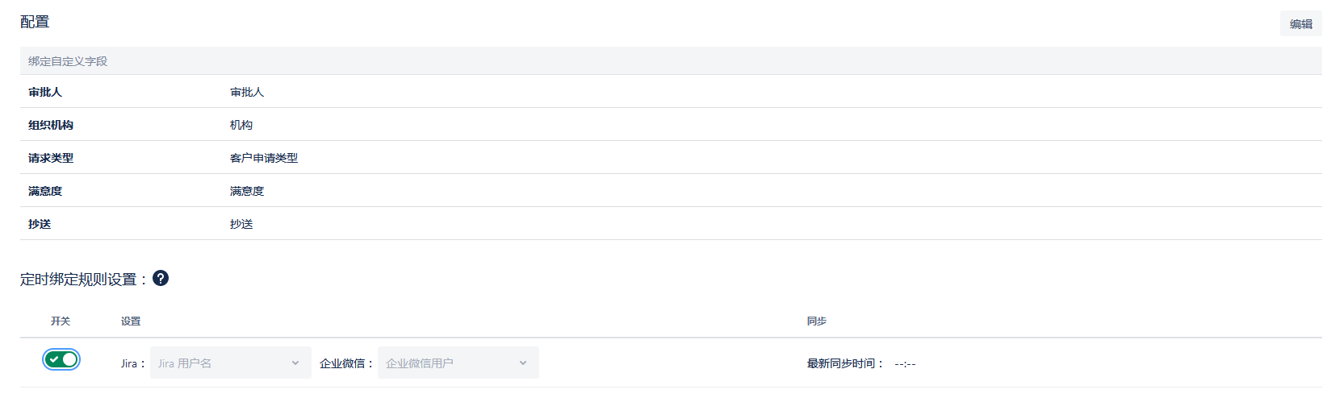The width and height of the screenshot is (1327, 398).
Task: Open the Jira 用户名 dropdown
Action: point(230,363)
